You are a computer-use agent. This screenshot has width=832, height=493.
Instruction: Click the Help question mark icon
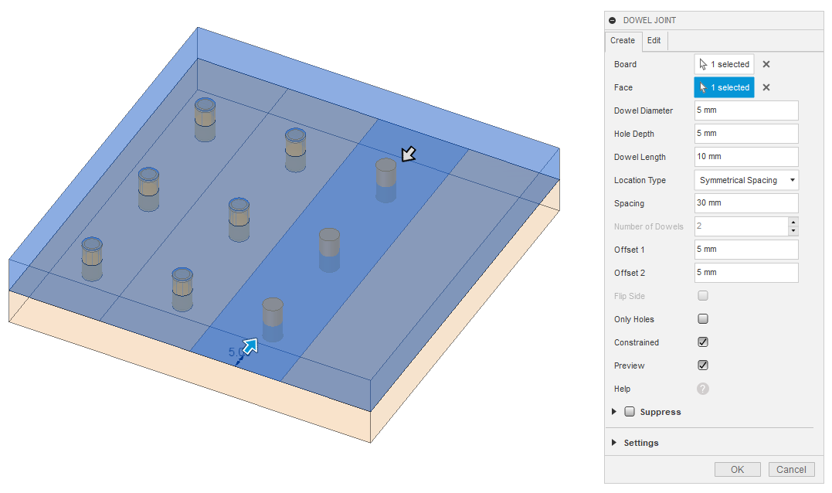pos(703,389)
